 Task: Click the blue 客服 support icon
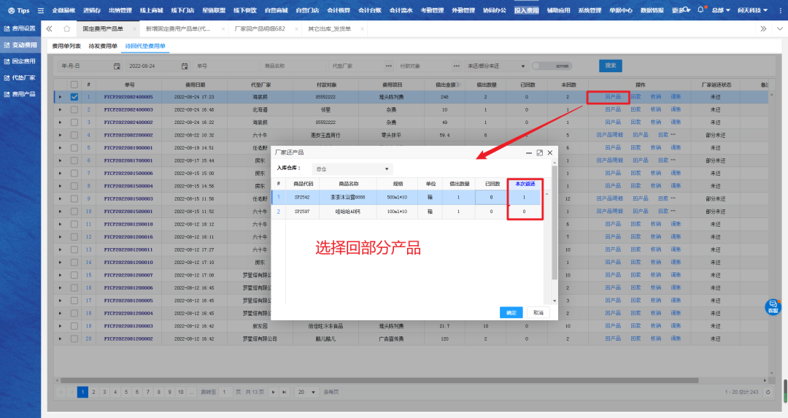[772, 307]
